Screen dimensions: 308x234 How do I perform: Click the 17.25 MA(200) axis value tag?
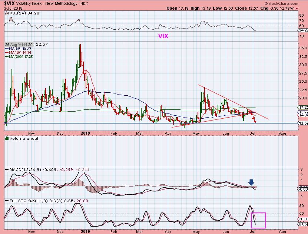(303, 107)
